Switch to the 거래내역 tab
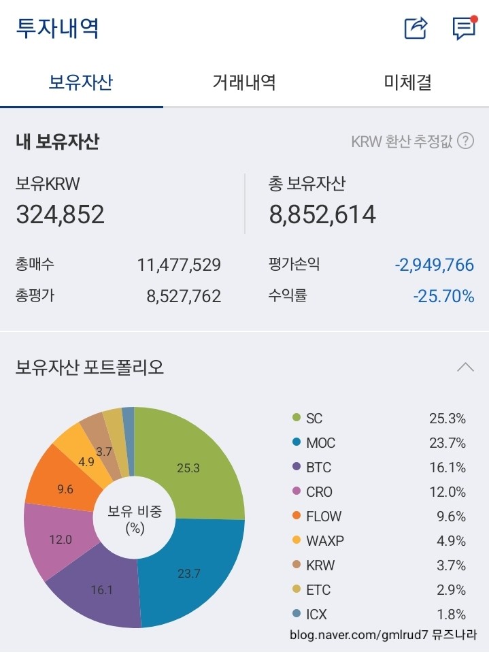Image resolution: width=489 pixels, height=654 pixels. click(x=244, y=82)
